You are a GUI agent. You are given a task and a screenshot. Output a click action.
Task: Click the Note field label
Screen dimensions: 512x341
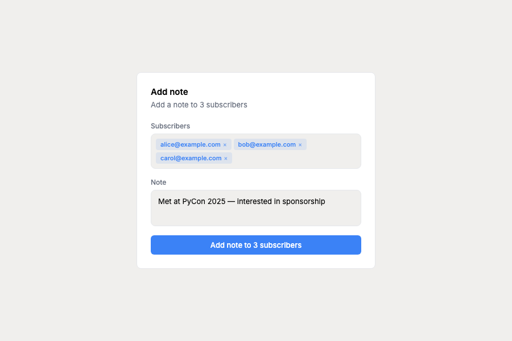pos(158,182)
